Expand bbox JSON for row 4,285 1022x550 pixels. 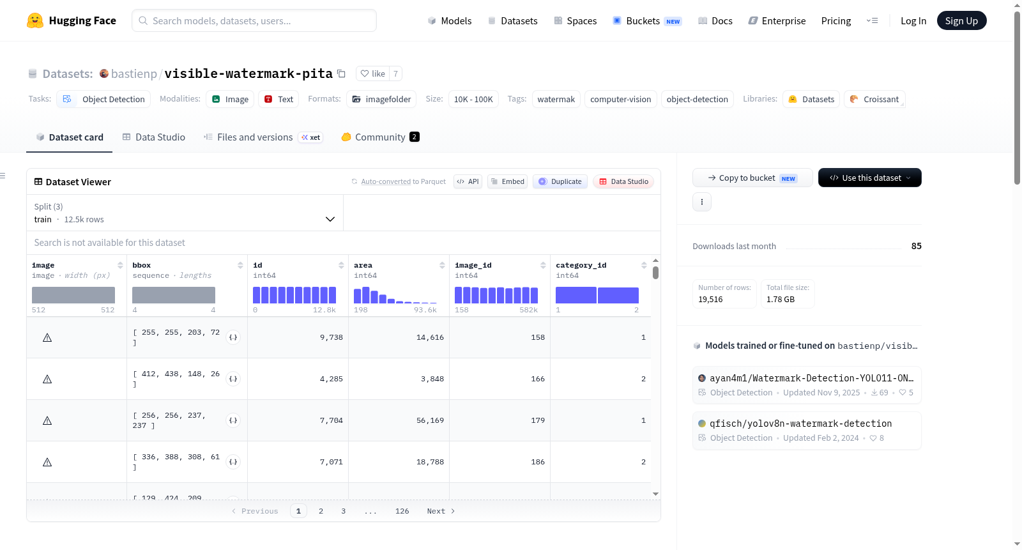pos(233,379)
